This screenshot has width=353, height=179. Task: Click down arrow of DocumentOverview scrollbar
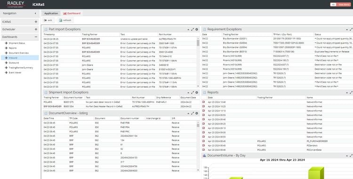tap(198, 170)
